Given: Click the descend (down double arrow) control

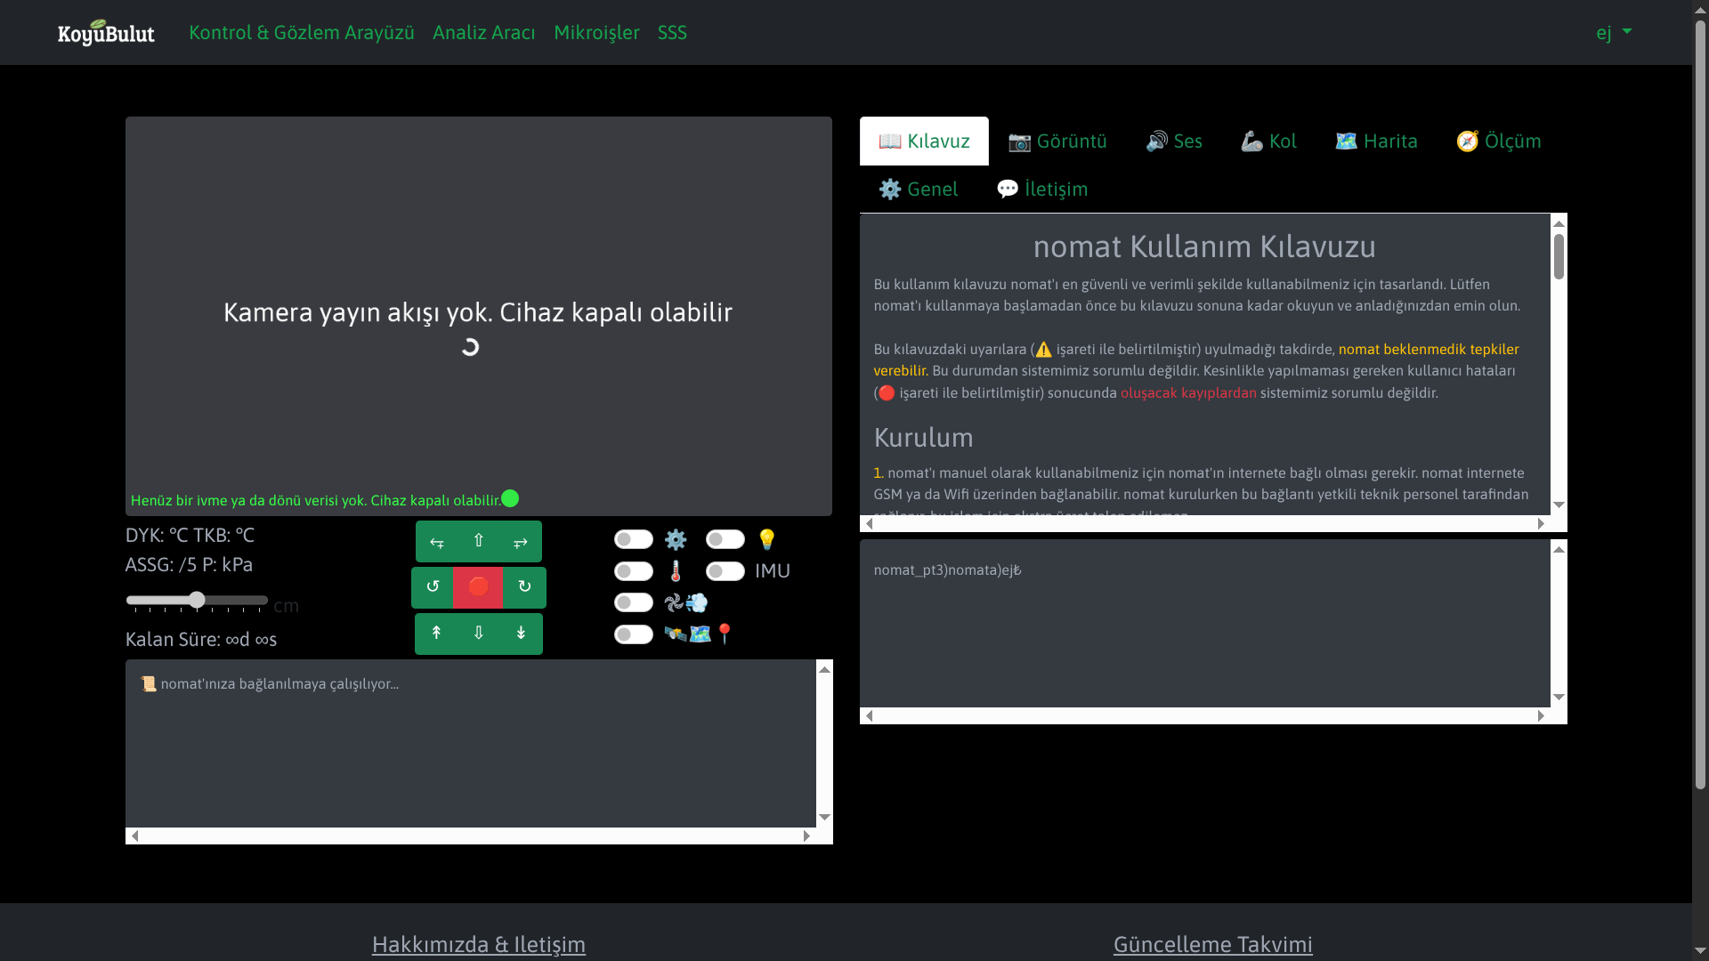Looking at the screenshot, I should pos(478,634).
